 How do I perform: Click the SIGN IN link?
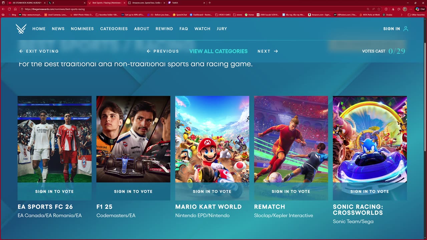click(x=392, y=29)
